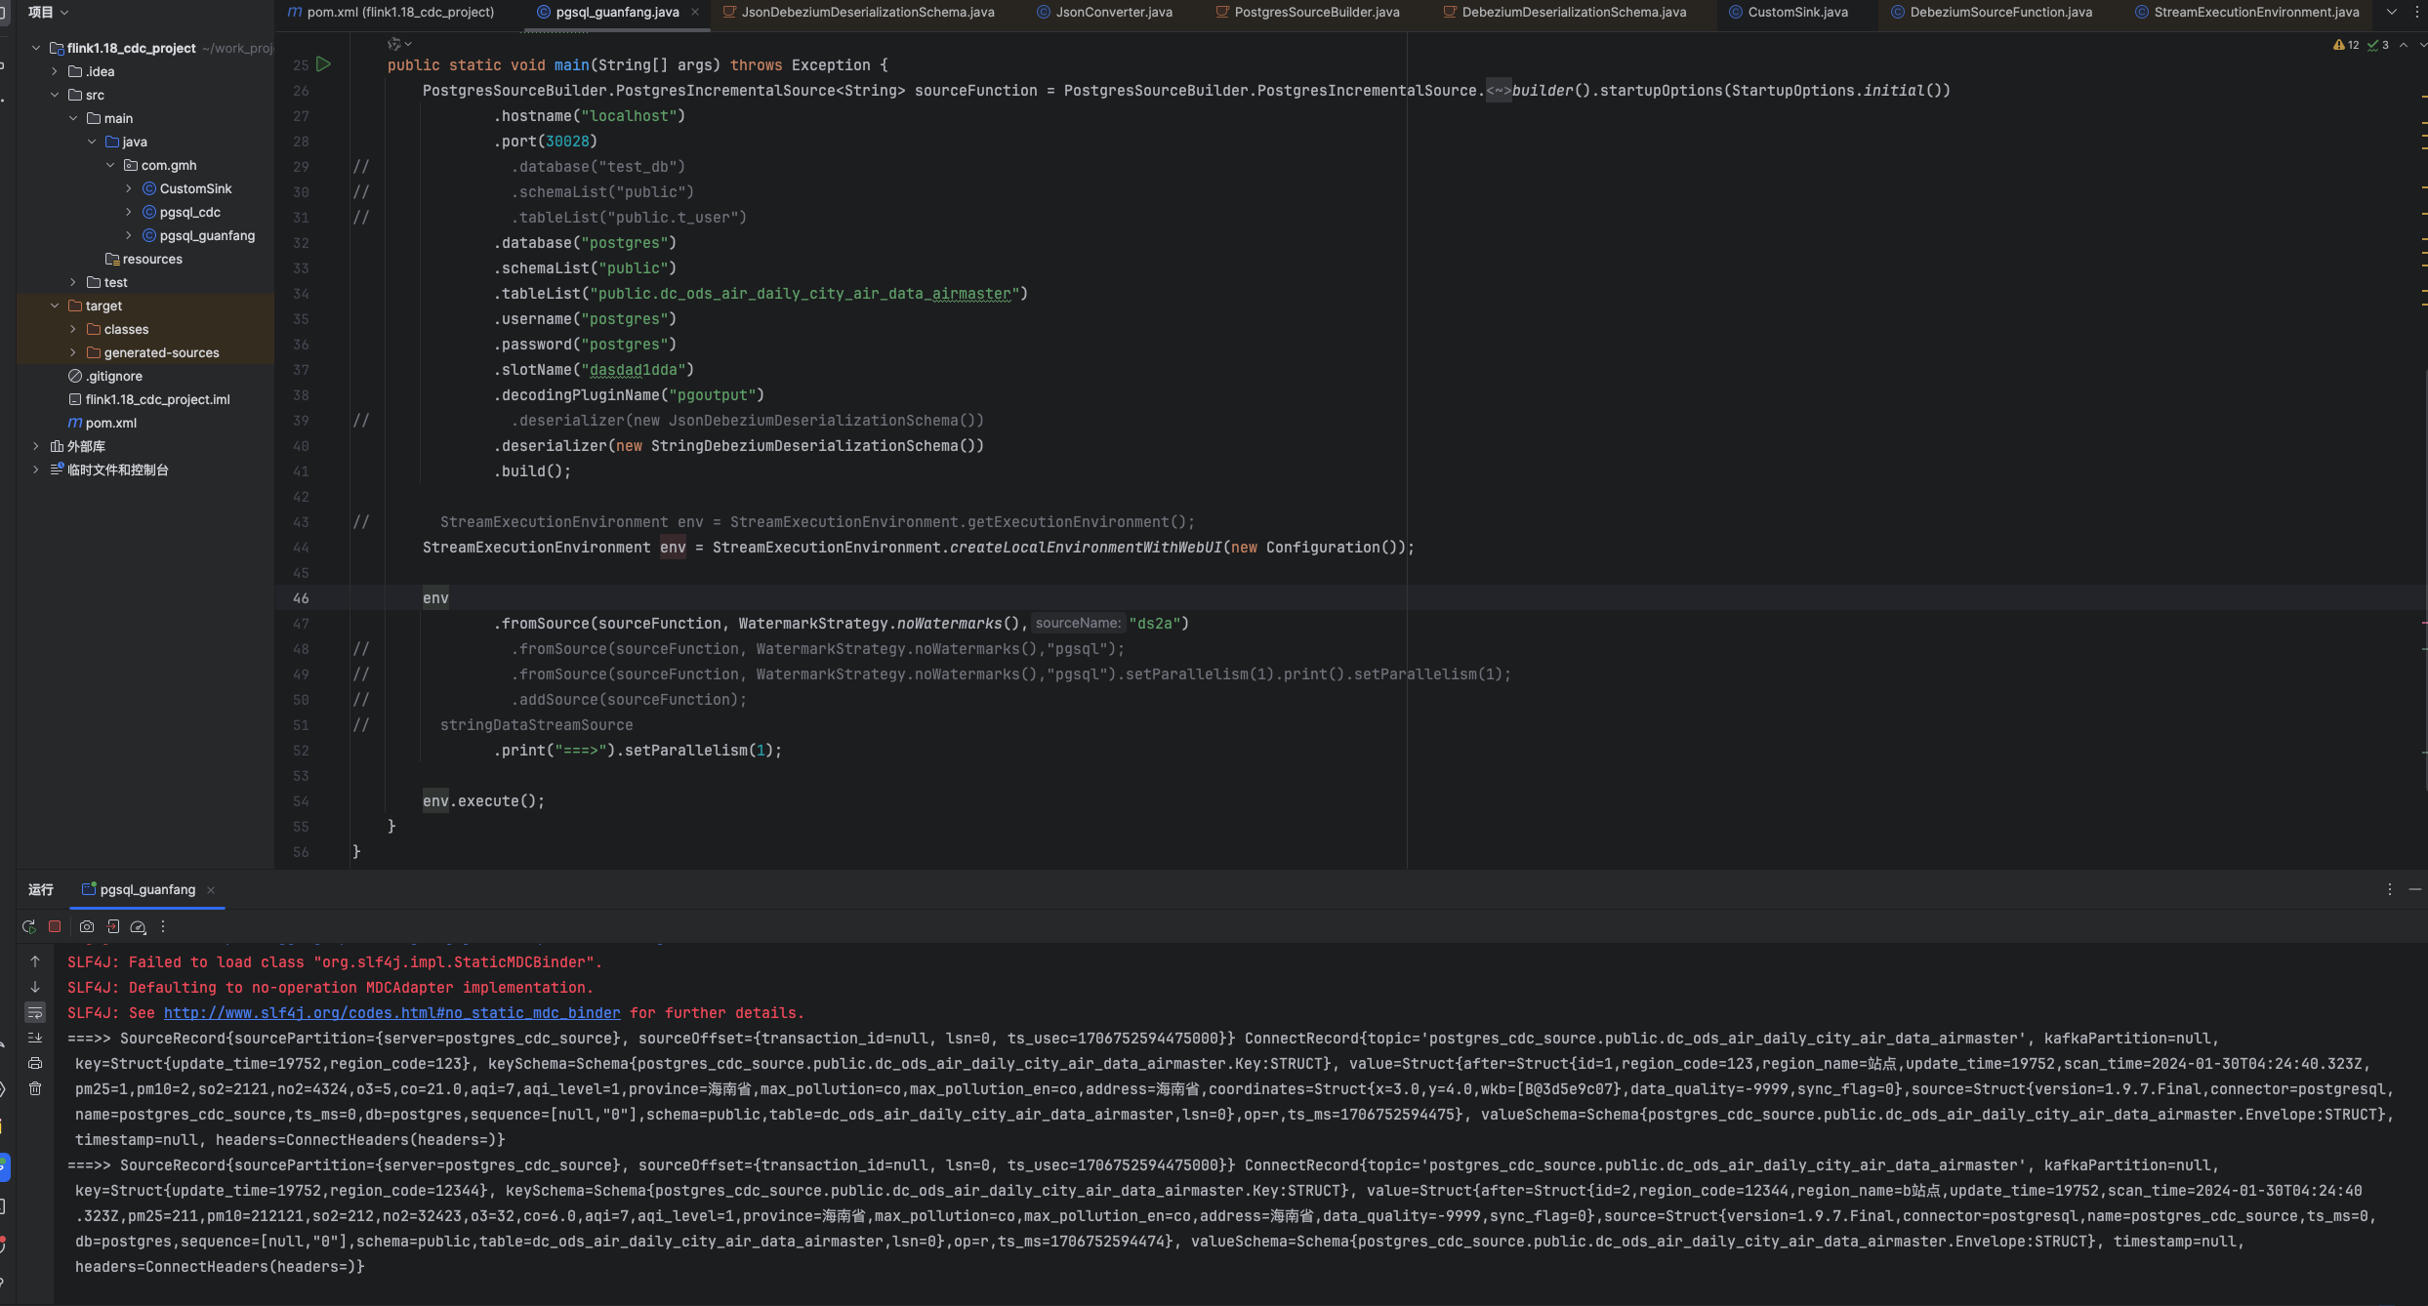Open more run toolbar options (three dots)
2428x1306 pixels.
(x=163, y=926)
